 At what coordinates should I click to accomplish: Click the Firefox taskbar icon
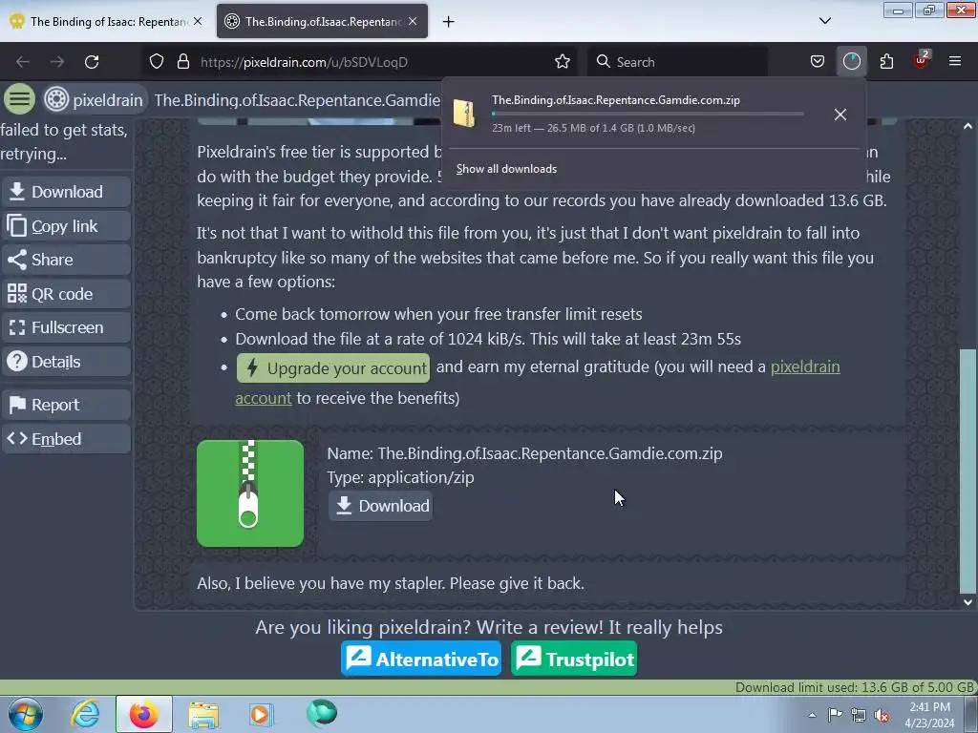[x=144, y=714]
